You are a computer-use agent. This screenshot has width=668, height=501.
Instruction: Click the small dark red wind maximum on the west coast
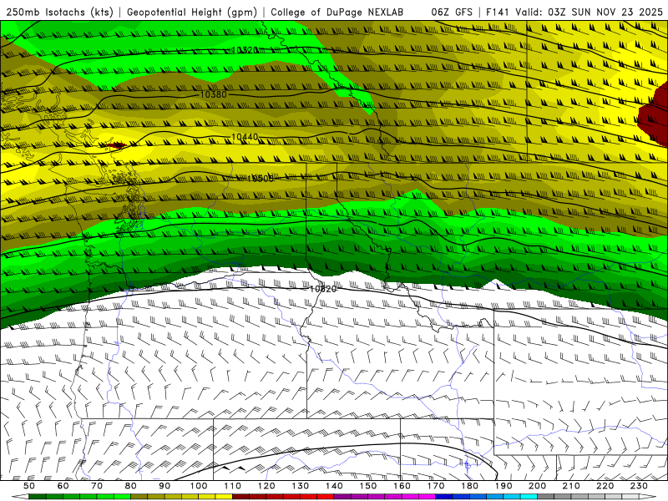[116, 145]
